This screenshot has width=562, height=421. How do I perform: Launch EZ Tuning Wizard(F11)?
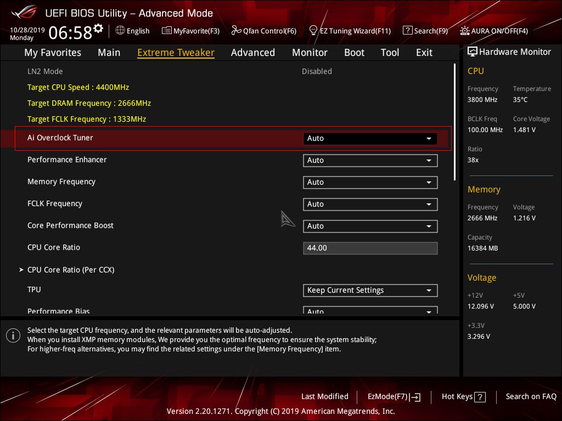pyautogui.click(x=350, y=31)
